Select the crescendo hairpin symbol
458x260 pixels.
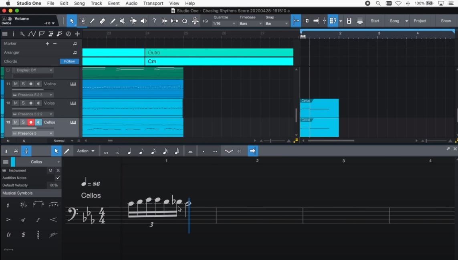coord(53,220)
